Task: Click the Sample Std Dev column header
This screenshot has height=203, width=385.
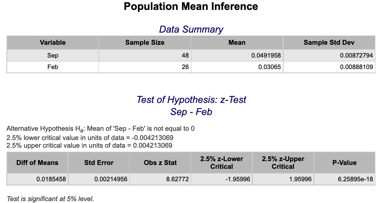Action: click(x=329, y=43)
